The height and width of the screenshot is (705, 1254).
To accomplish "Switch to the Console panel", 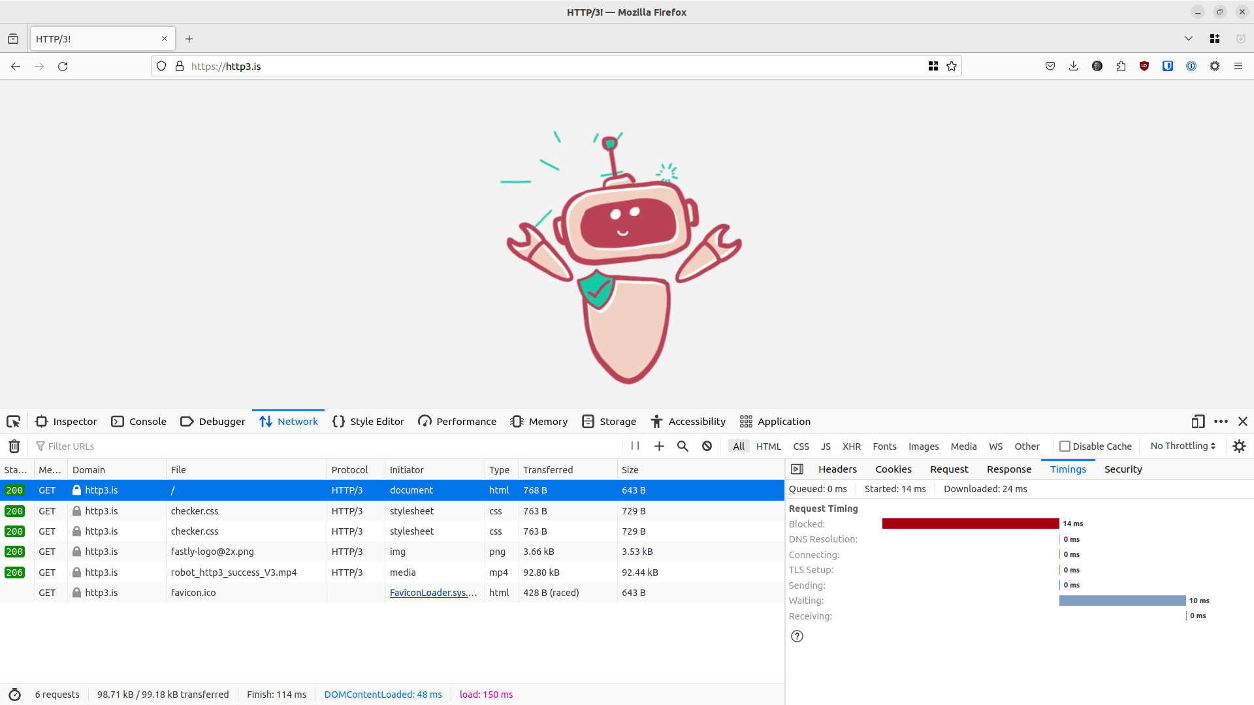I will (139, 422).
